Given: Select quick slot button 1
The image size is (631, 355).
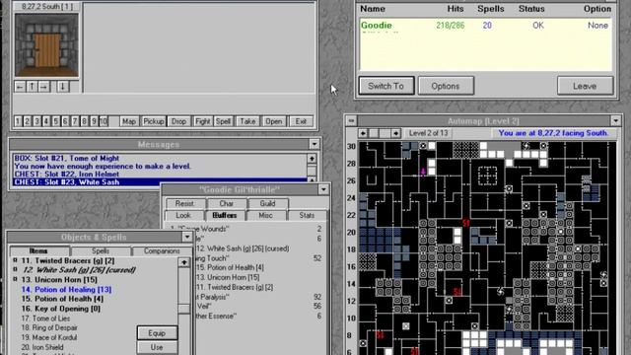Looking at the screenshot, I should [x=18, y=121].
